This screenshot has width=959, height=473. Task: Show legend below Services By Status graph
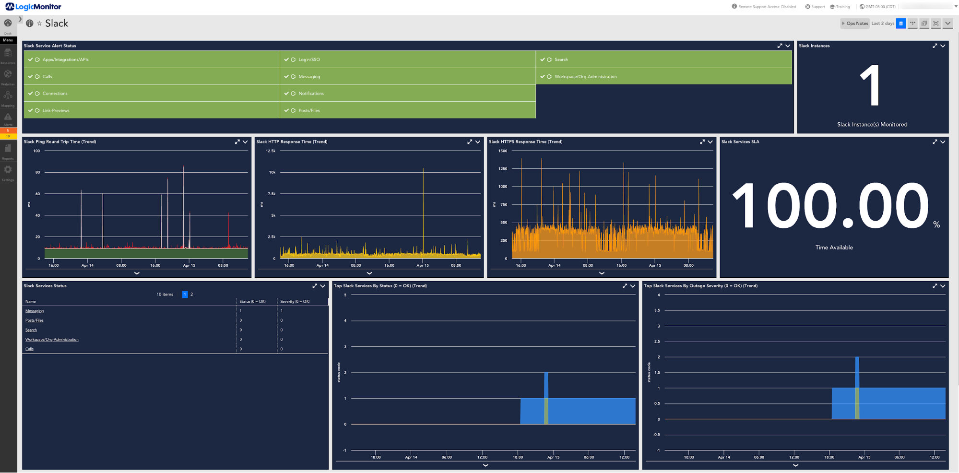[485, 465]
